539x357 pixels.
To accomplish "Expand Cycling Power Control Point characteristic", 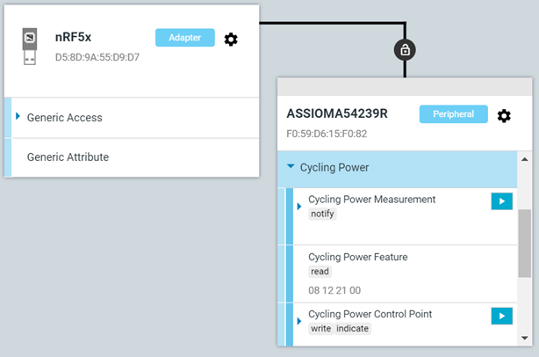I will click(298, 321).
